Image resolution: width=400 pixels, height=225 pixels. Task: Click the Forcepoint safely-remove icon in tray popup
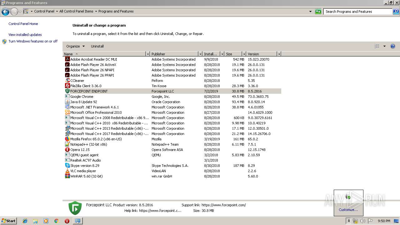[348, 197]
